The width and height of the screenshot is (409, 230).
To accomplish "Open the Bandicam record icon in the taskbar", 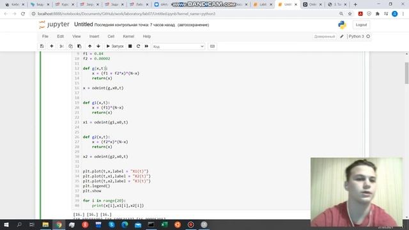I will pos(190,224).
